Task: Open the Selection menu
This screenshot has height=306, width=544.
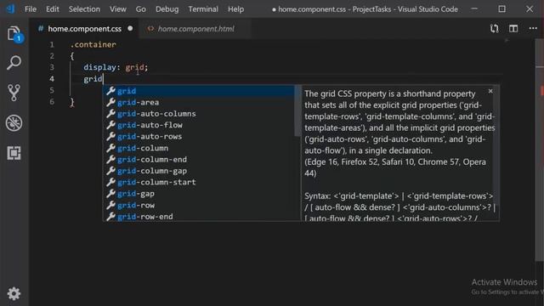Action: 84,9
